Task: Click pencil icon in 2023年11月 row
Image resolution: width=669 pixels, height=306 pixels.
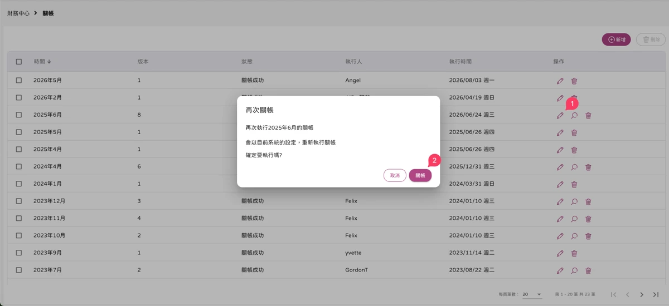Action: [560, 219]
